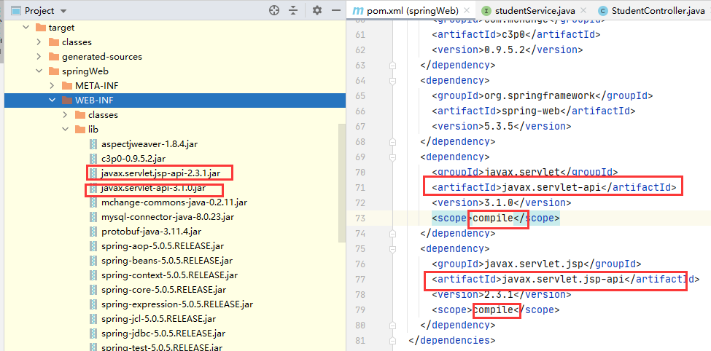The width and height of the screenshot is (711, 351).
Task: Switch to studentService.java tab
Action: [534, 10]
